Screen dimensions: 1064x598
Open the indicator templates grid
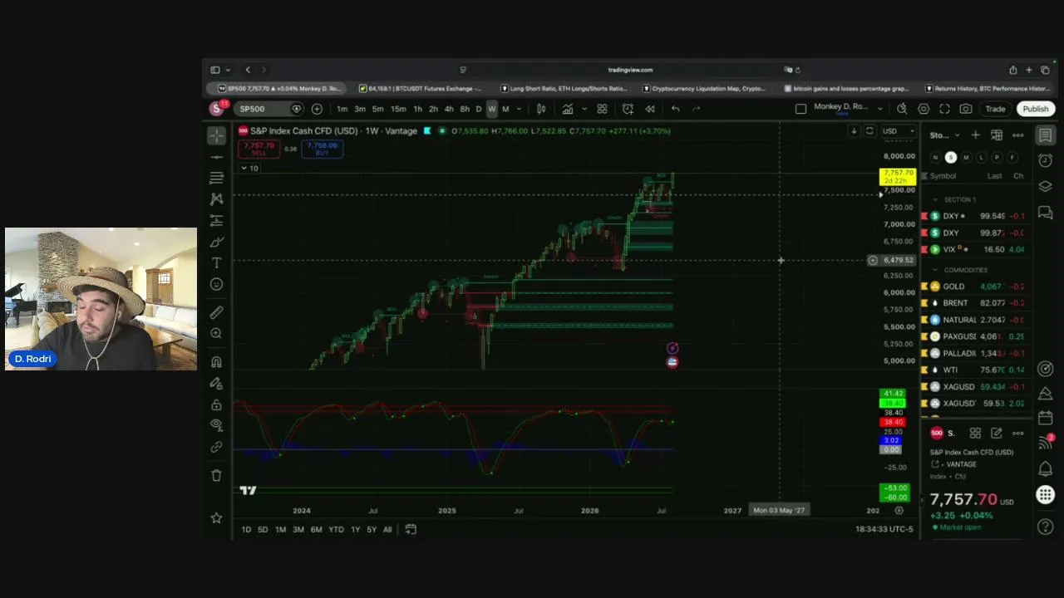(602, 109)
